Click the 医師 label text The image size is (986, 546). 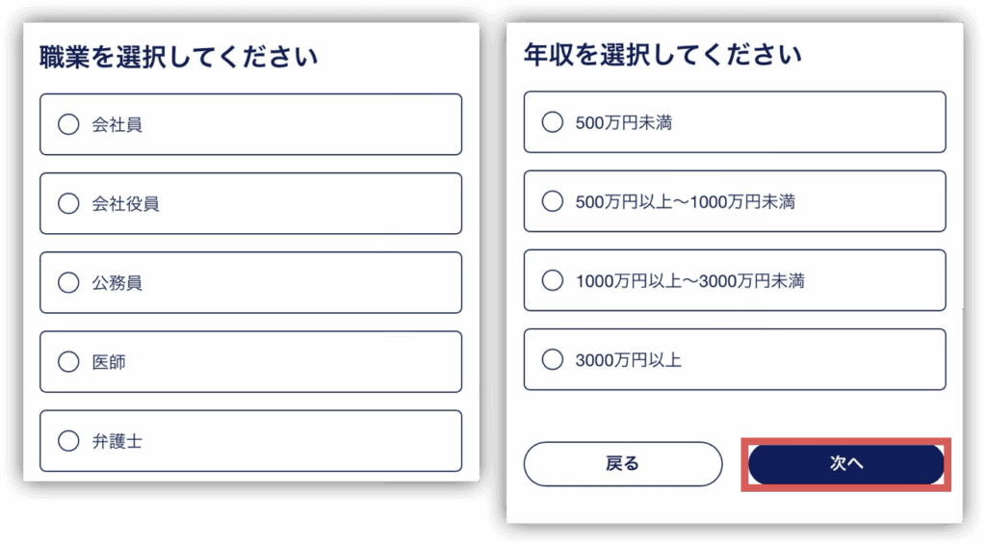pos(108,362)
